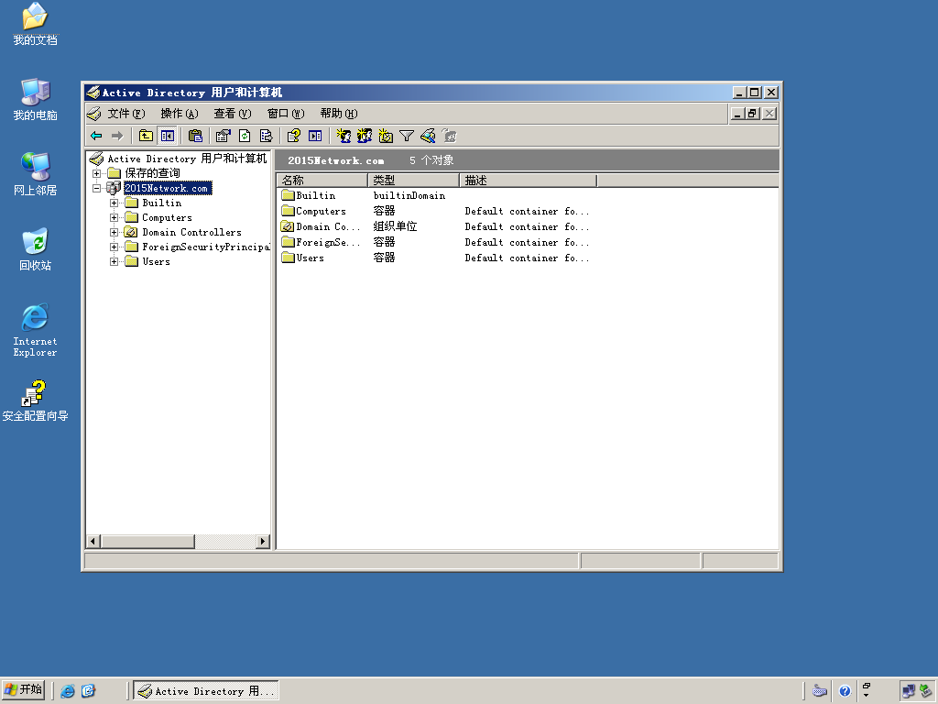Open the Properties toolbar icon

[x=224, y=136]
